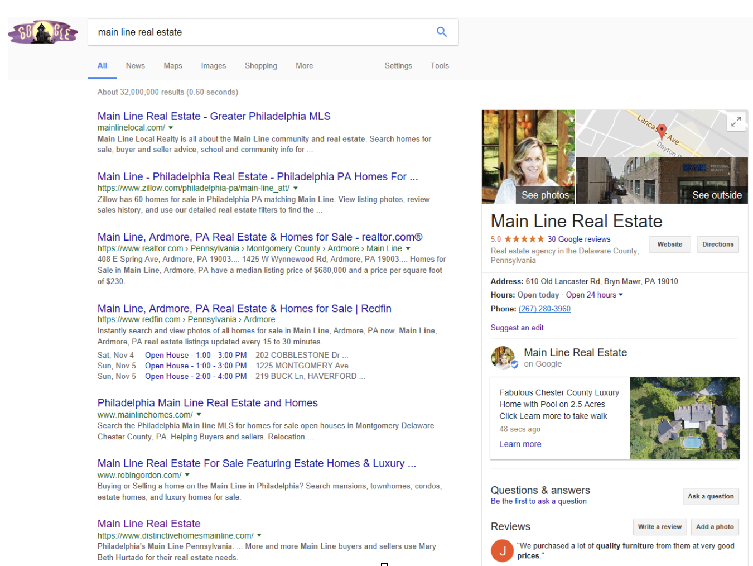Open the Maps tab
This screenshot has height=566, width=753.
173,65
